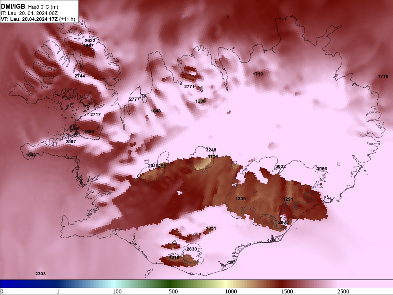The image size is (393, 295).
Task: Click the '0' tick on the color scale
Action: pyautogui.click(x=2, y=291)
